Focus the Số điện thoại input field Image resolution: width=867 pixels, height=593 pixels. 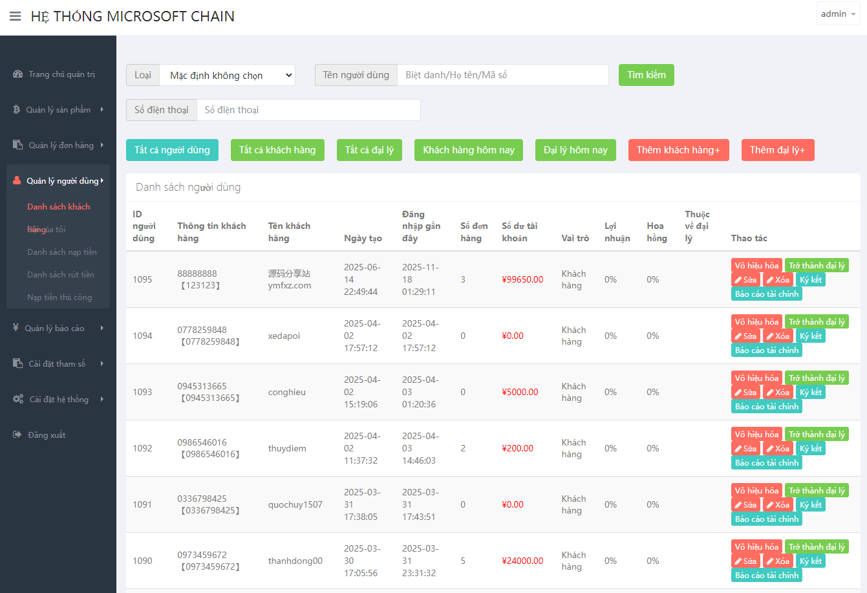[308, 110]
